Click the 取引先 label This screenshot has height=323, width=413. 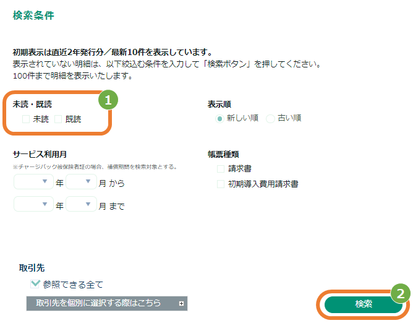(32, 268)
